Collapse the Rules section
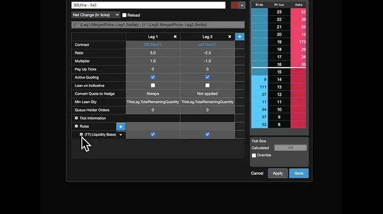The height and width of the screenshot is (214, 383). click(76, 126)
